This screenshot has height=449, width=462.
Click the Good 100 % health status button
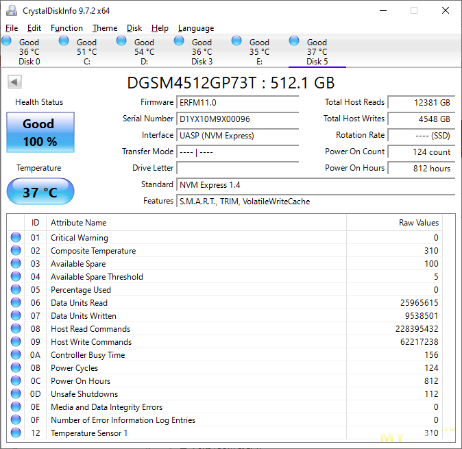40,133
